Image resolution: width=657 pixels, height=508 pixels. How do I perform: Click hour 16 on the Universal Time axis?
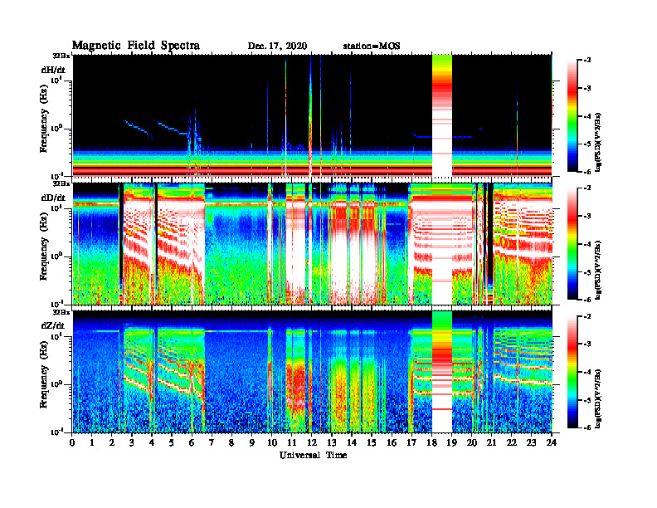(x=392, y=443)
